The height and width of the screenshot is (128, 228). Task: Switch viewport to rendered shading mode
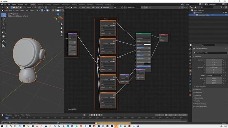[x=62, y=10]
